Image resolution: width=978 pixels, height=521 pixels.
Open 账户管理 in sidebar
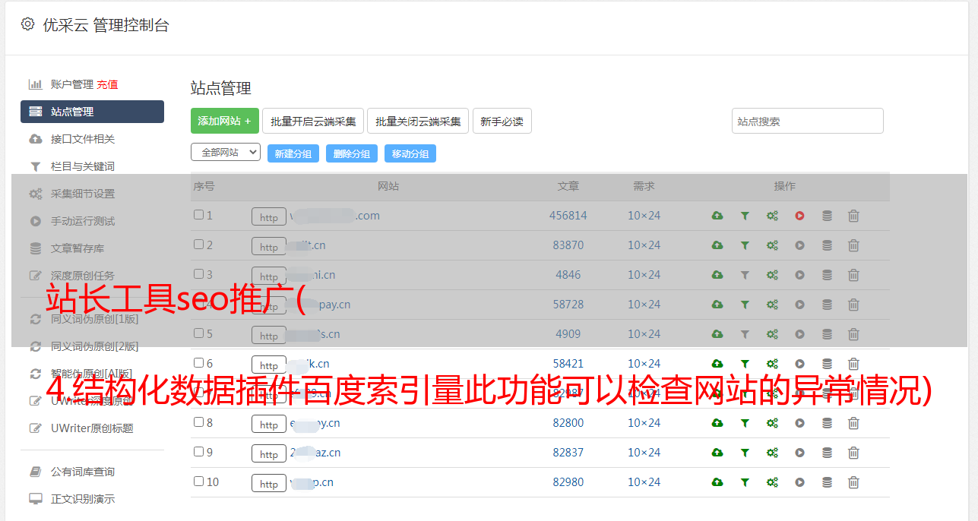(72, 84)
